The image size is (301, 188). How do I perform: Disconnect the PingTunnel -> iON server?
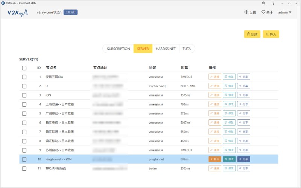click(215, 159)
